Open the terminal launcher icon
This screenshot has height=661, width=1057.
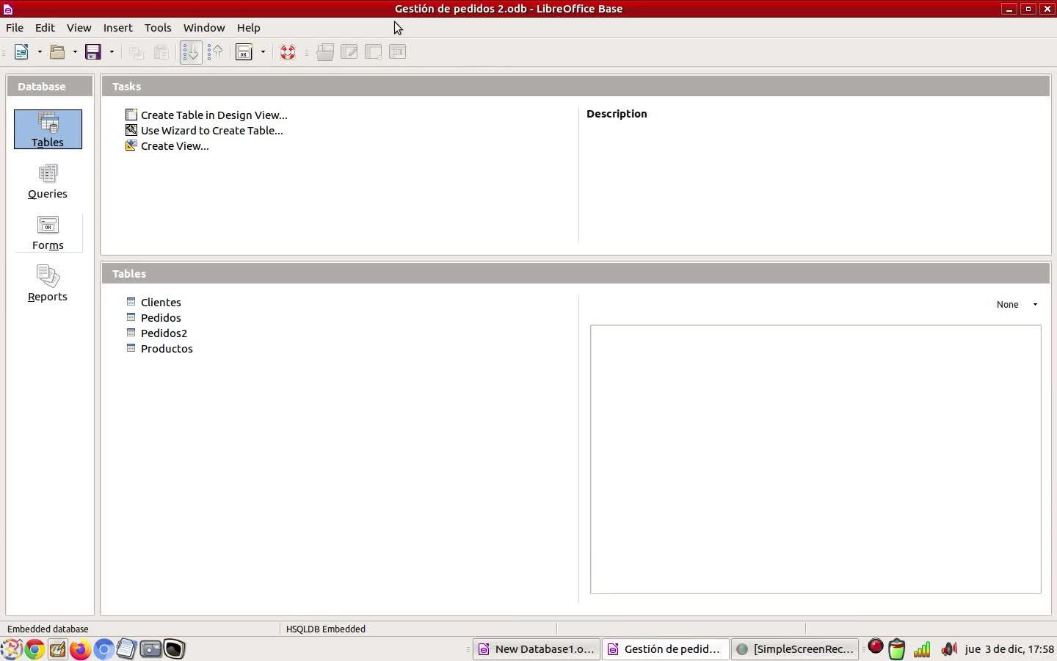[174, 649]
